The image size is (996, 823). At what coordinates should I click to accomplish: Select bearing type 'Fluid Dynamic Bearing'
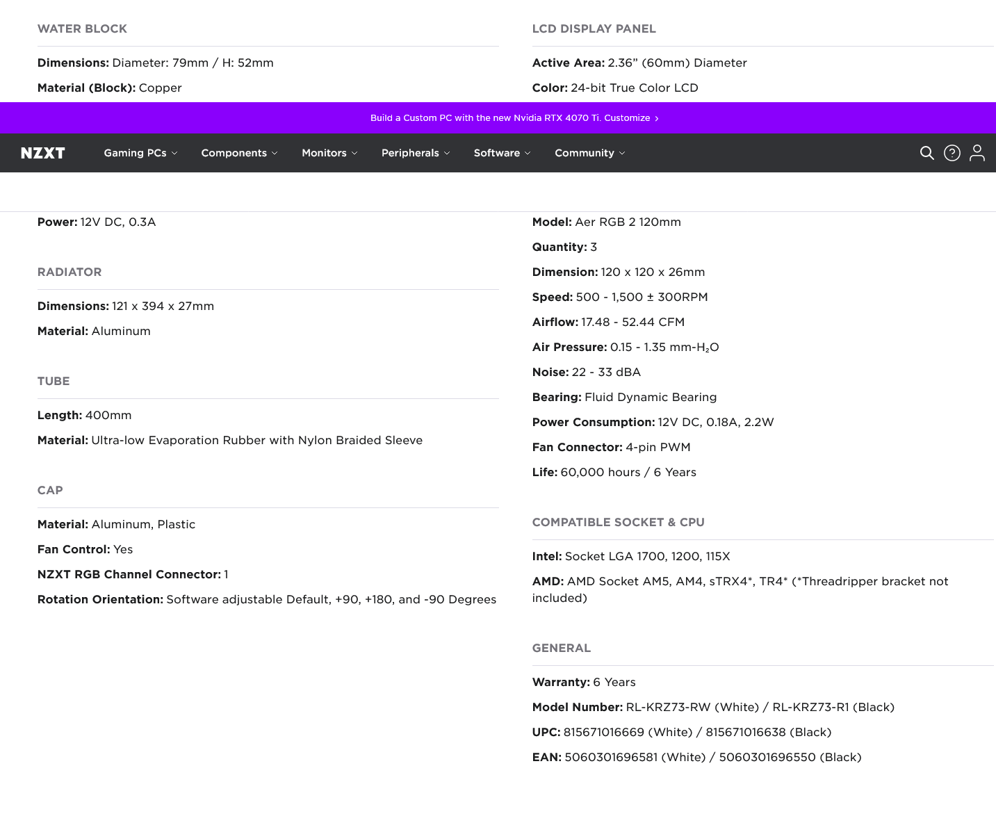tap(651, 398)
